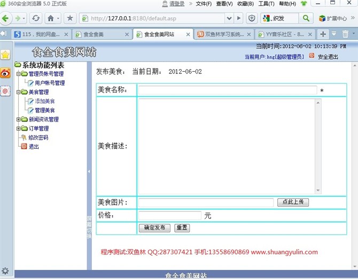This screenshot has width=358, height=279.
Task: Collapse the 管理员帐号管理 tree node
Action: [x=18, y=74]
